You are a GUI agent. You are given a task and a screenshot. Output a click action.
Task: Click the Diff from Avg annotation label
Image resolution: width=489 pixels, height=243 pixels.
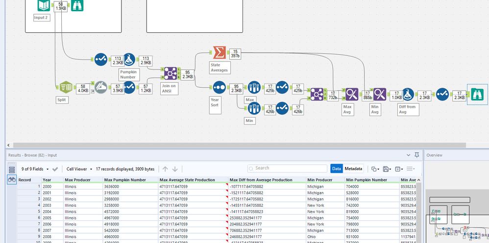tap(408, 109)
